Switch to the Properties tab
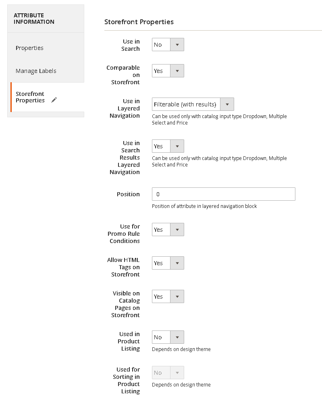This screenshot has height=403, width=322. 29,48
